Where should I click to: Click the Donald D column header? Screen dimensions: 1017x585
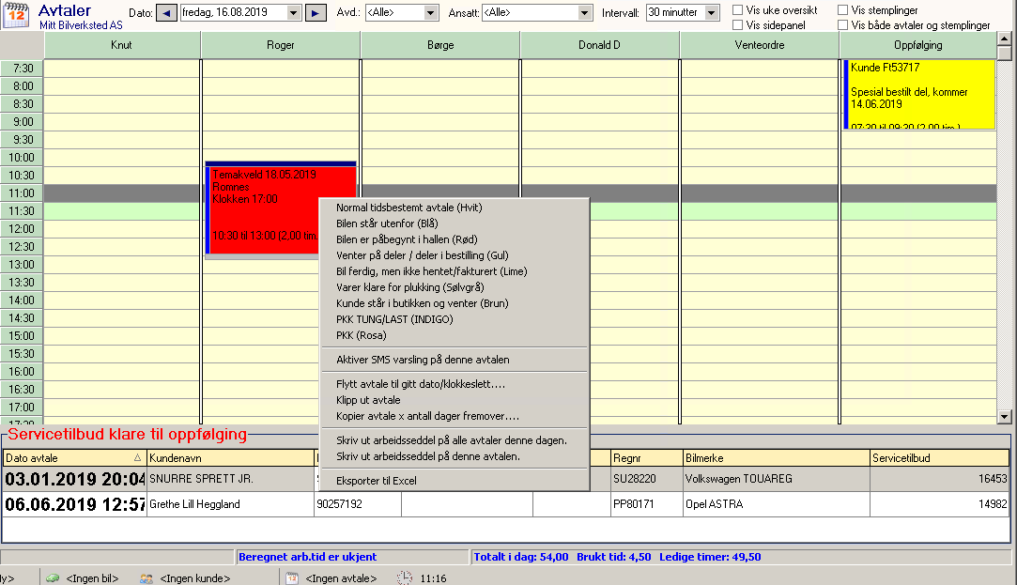click(599, 45)
